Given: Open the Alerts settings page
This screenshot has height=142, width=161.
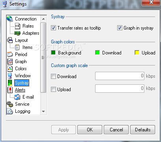Looking at the screenshot, I should coord(20,90).
